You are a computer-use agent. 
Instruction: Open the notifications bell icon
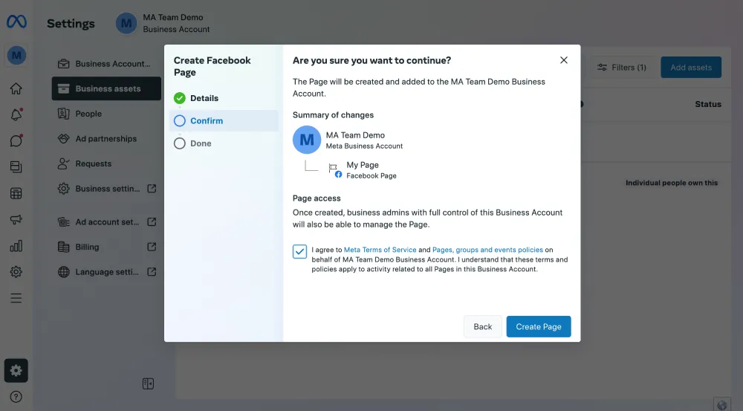16,114
